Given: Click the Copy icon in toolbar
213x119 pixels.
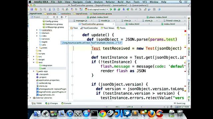Looking at the screenshot, I should click(x=54, y=9).
